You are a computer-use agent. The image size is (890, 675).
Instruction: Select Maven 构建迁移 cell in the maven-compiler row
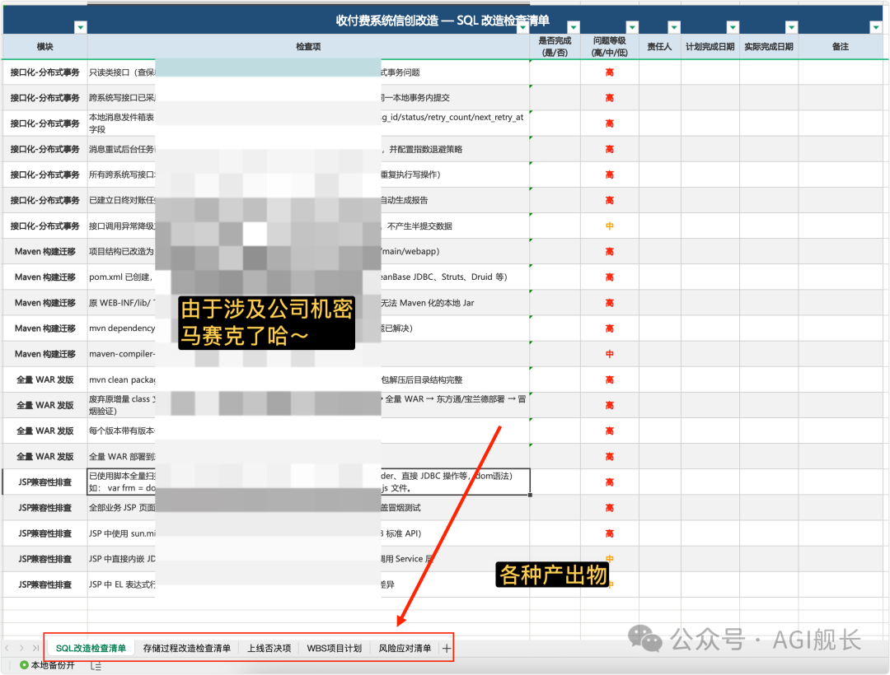click(x=44, y=354)
